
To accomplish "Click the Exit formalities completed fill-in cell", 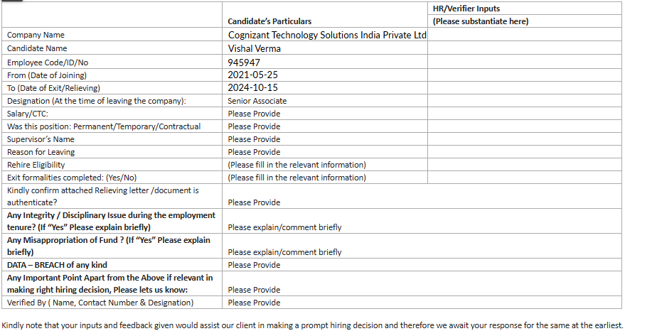I will [x=296, y=178].
